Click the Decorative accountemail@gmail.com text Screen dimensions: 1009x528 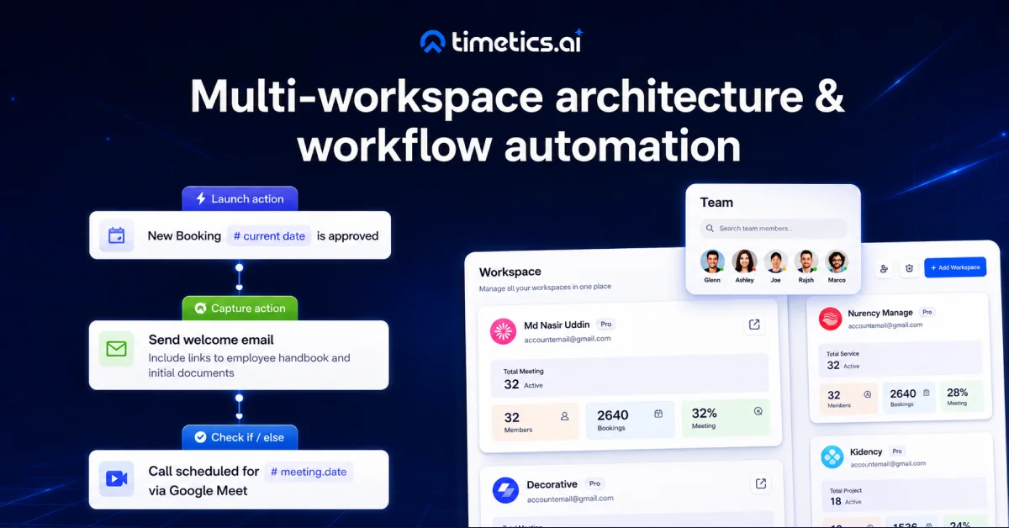point(570,499)
